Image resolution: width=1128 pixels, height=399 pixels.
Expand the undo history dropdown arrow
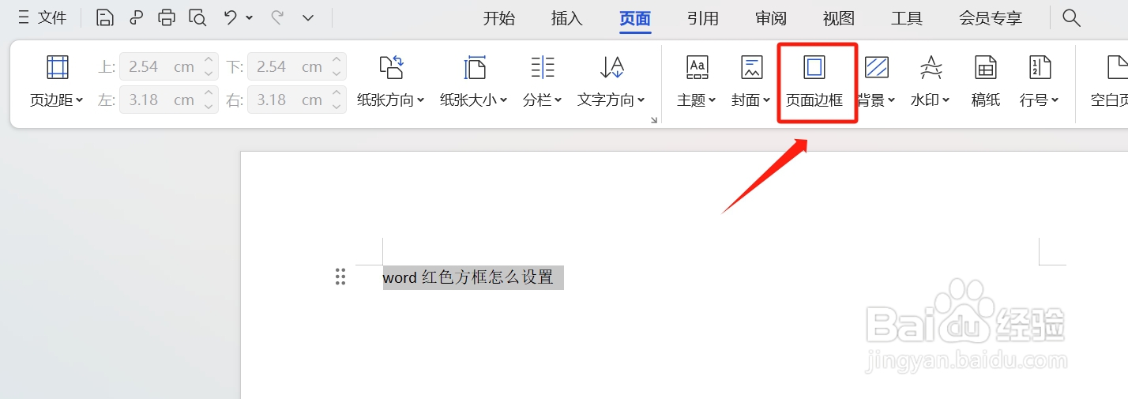click(x=250, y=17)
